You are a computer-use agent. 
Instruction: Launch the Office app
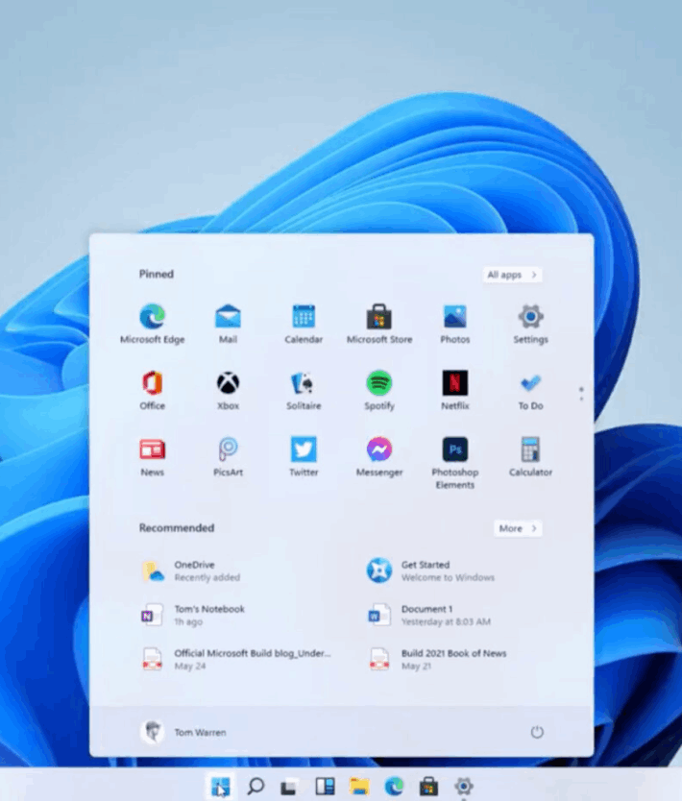point(152,390)
